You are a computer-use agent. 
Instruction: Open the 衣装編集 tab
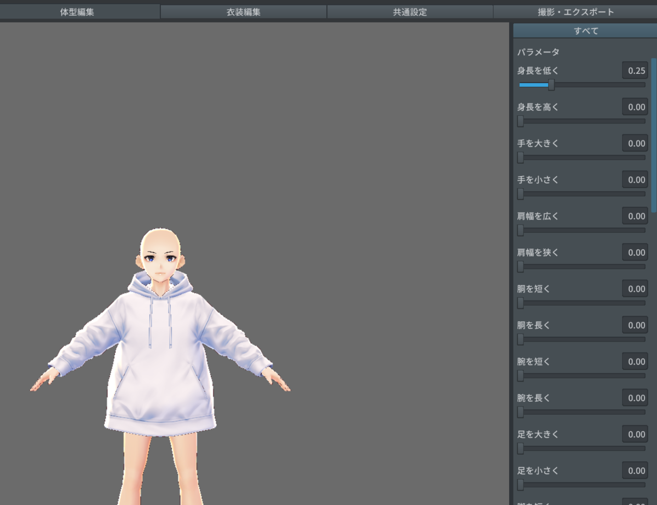tap(244, 12)
